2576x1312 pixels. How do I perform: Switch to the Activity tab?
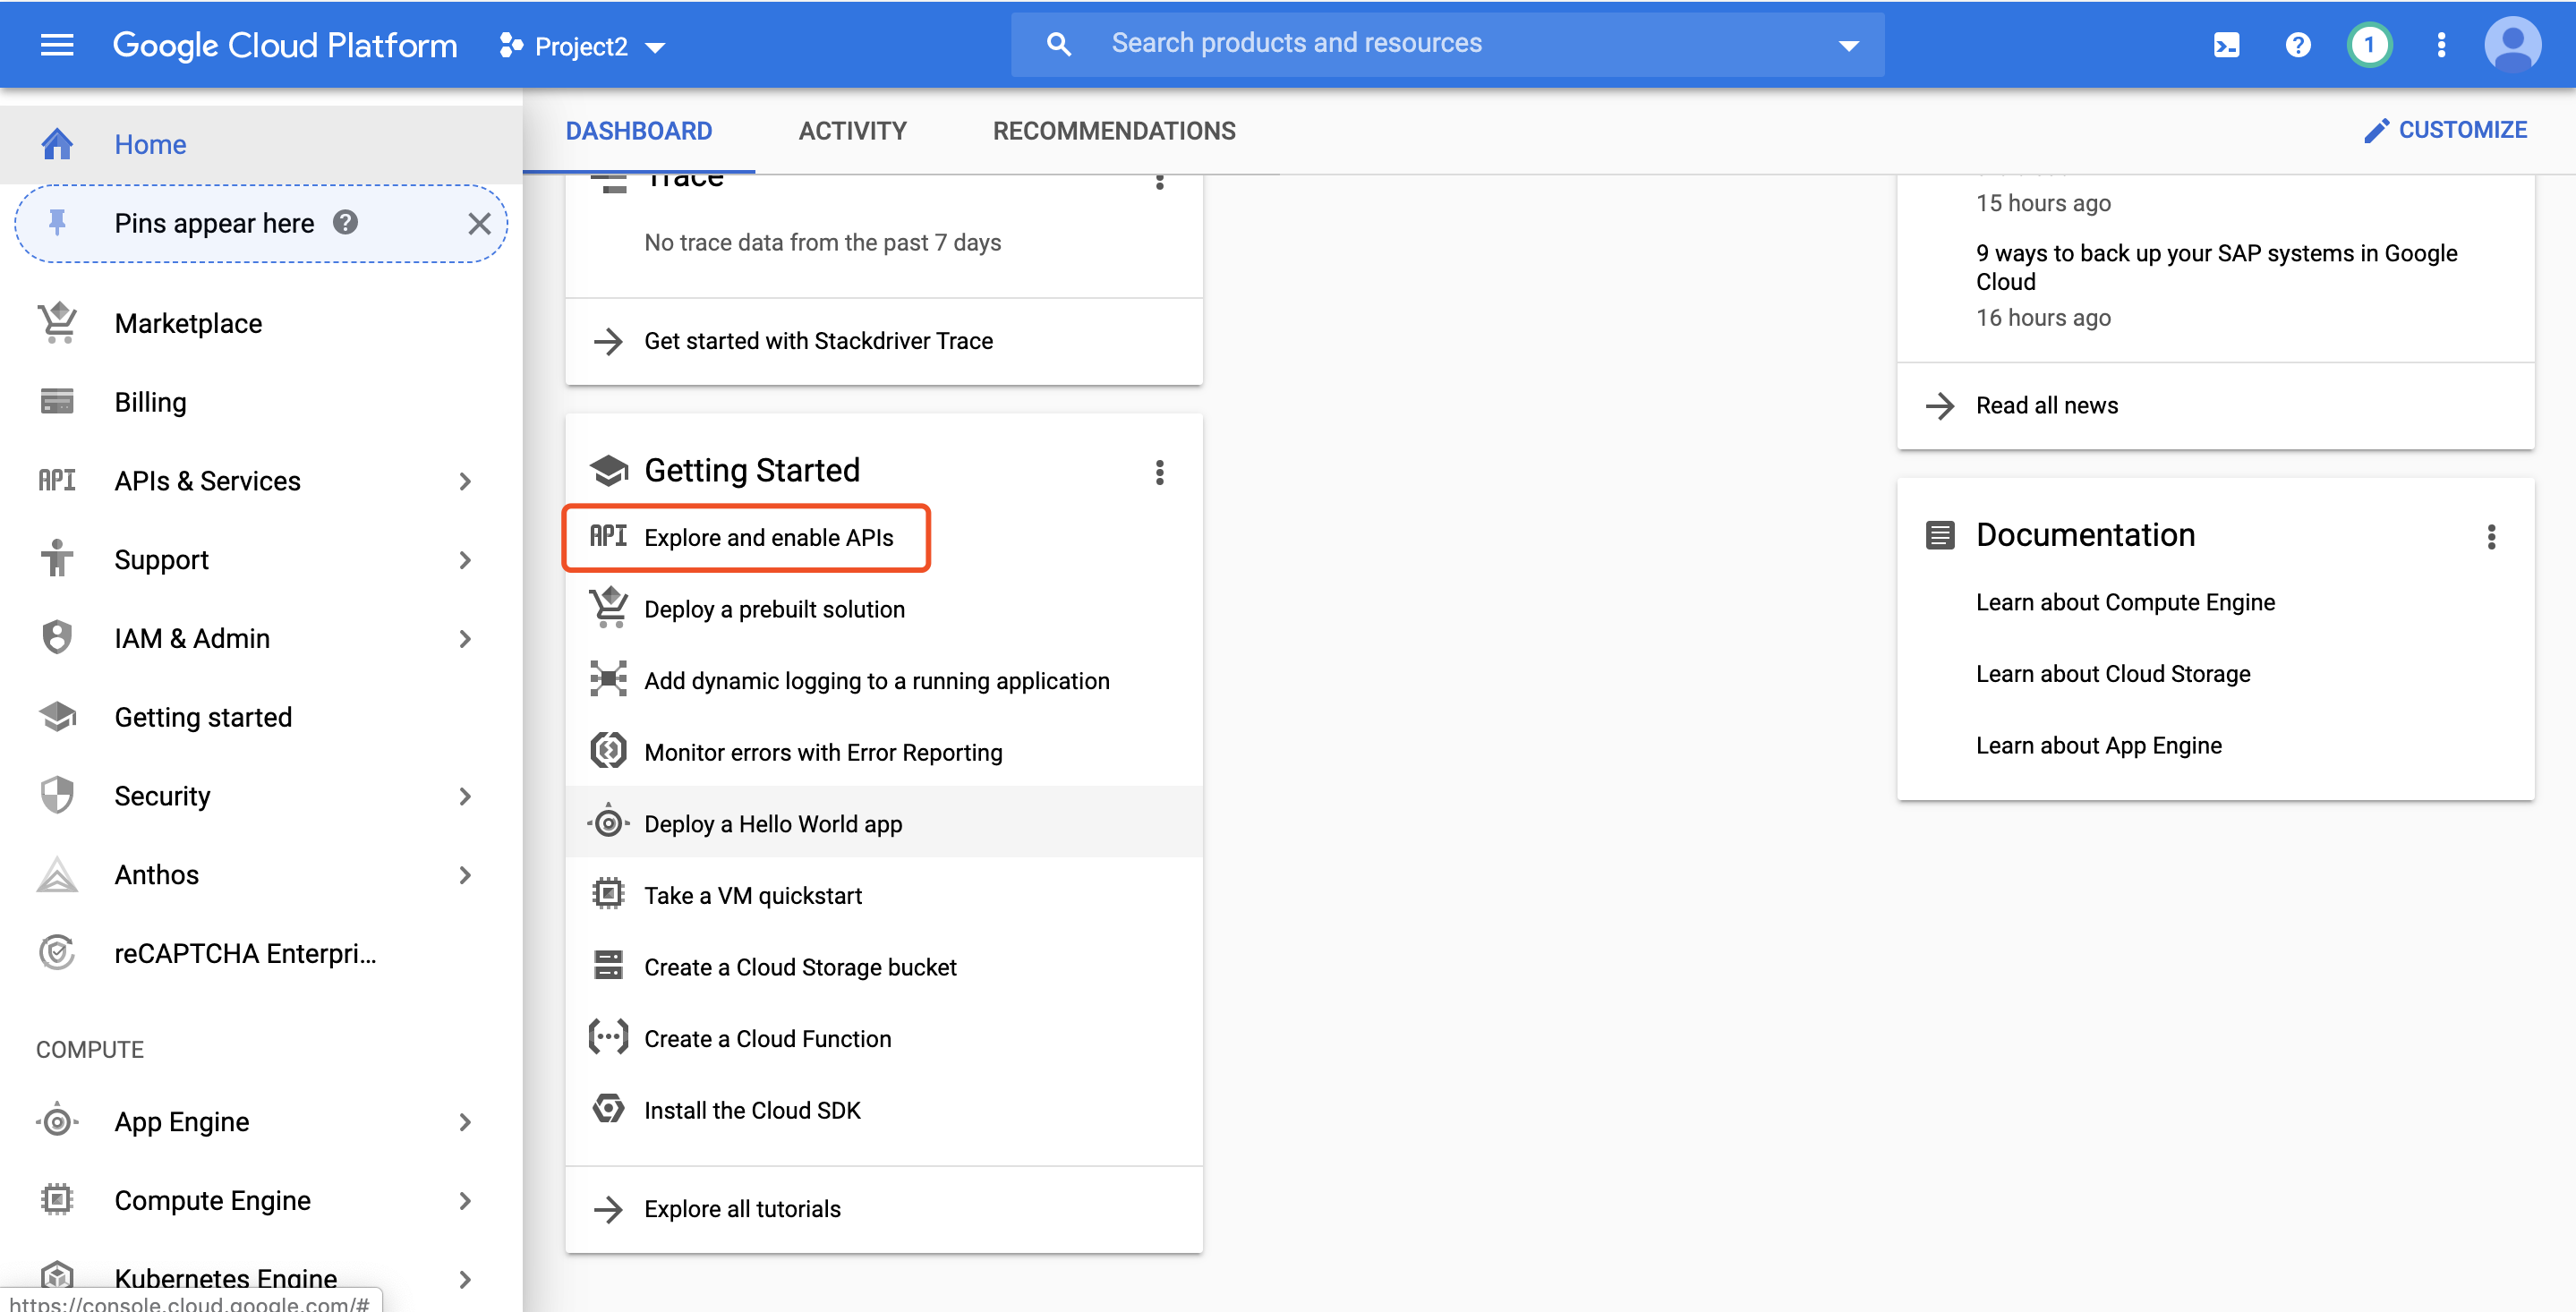pyautogui.click(x=852, y=131)
